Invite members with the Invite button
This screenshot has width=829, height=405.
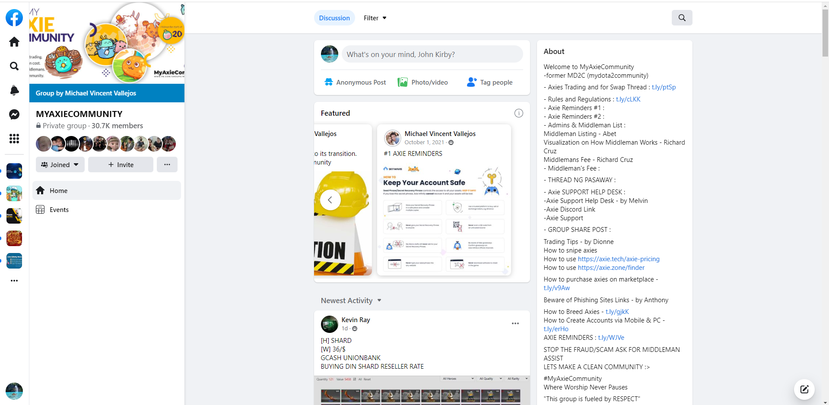click(x=121, y=165)
